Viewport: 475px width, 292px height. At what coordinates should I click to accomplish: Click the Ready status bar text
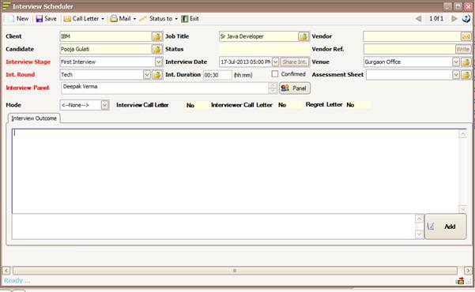click(x=17, y=281)
